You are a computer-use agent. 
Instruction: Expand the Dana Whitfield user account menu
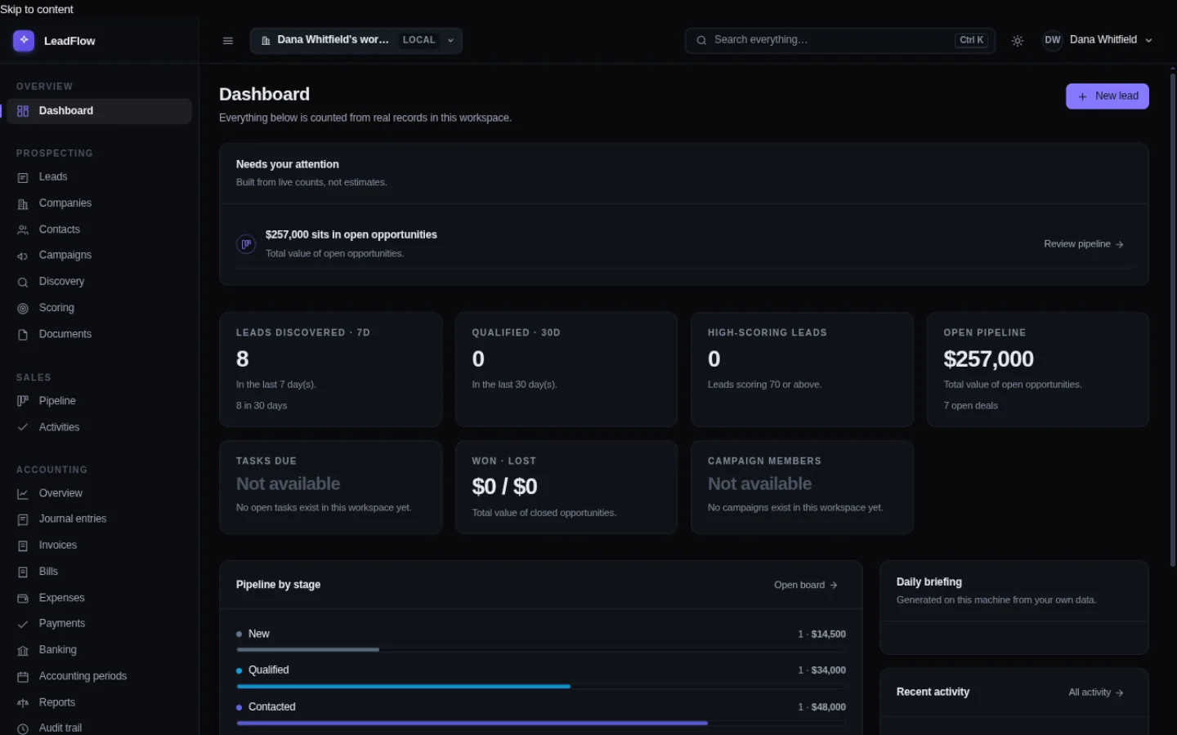[1098, 40]
